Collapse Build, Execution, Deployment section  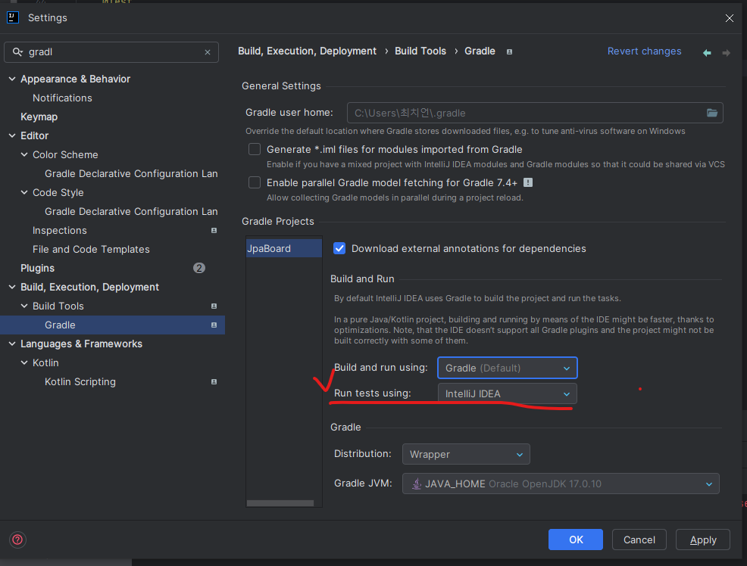point(12,287)
